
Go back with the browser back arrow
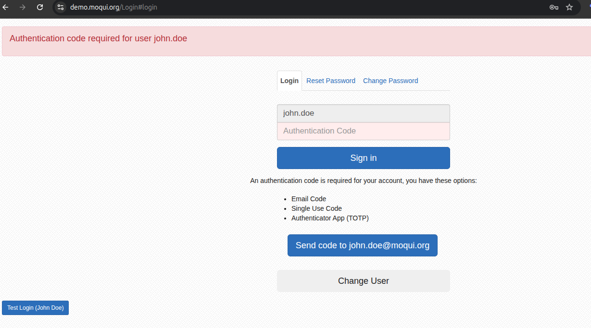(6, 7)
